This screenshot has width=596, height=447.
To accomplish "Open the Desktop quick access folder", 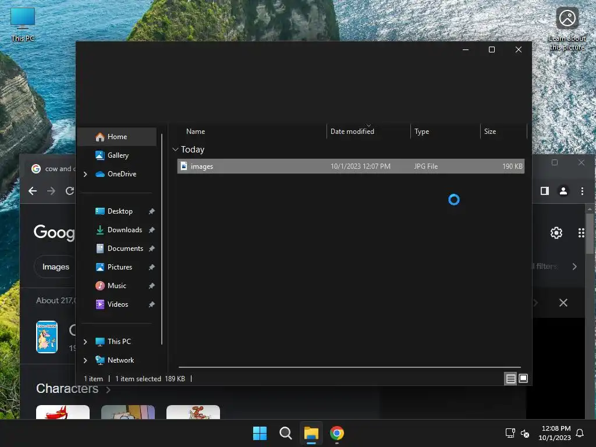I will 120,211.
